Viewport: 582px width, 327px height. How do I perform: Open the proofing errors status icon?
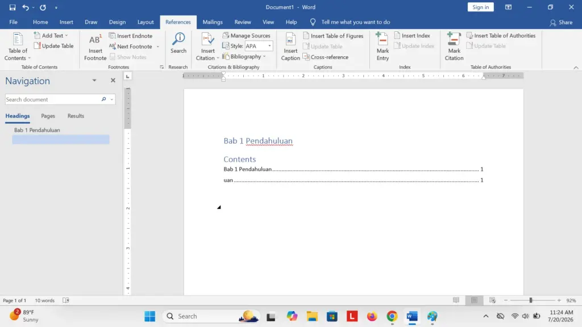pos(66,301)
